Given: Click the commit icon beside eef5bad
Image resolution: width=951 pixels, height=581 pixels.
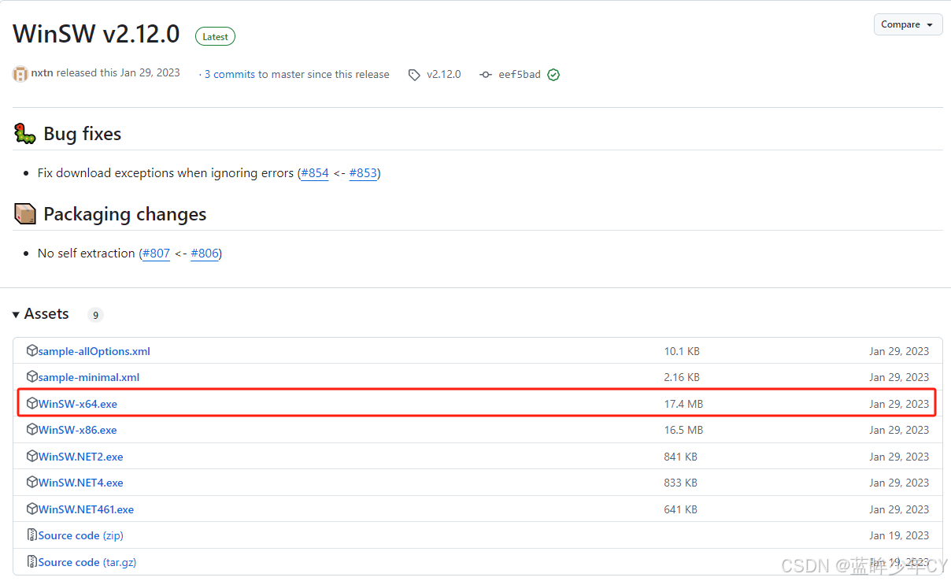Looking at the screenshot, I should pyautogui.click(x=486, y=75).
